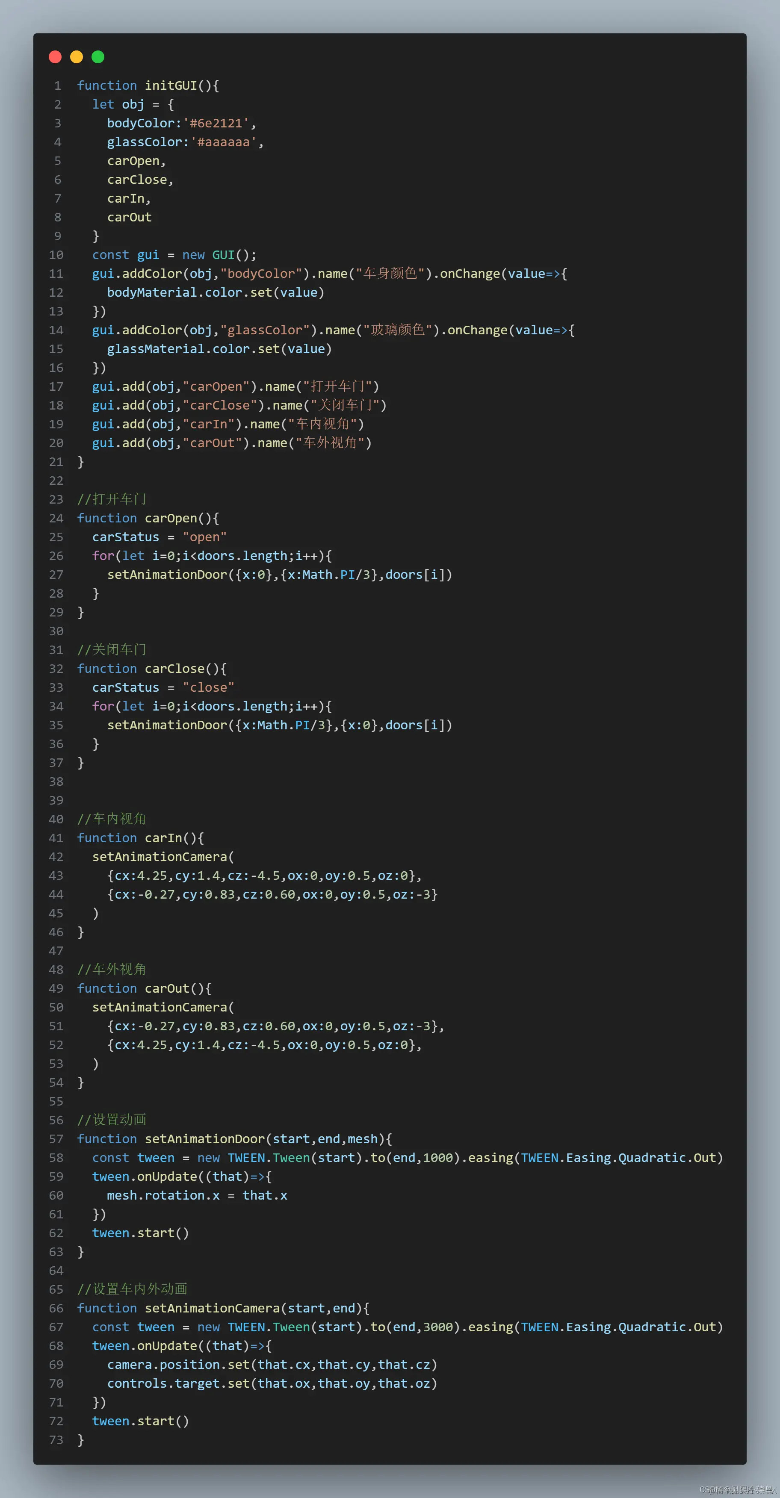Viewport: 780px width, 1498px height.
Task: Click 'tween.start()' on line 62
Action: [141, 1233]
